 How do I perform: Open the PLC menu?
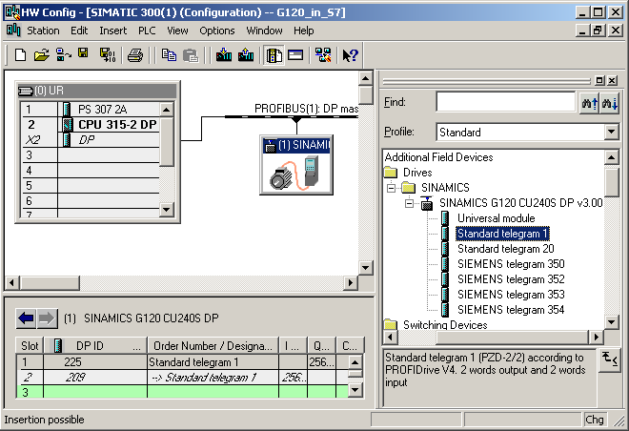pyautogui.click(x=147, y=31)
